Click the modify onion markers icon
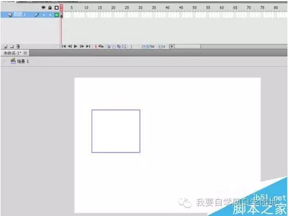The width and height of the screenshot is (288, 216). point(124,46)
